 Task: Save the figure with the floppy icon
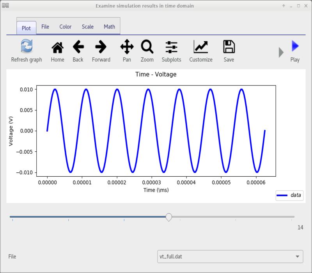[229, 47]
